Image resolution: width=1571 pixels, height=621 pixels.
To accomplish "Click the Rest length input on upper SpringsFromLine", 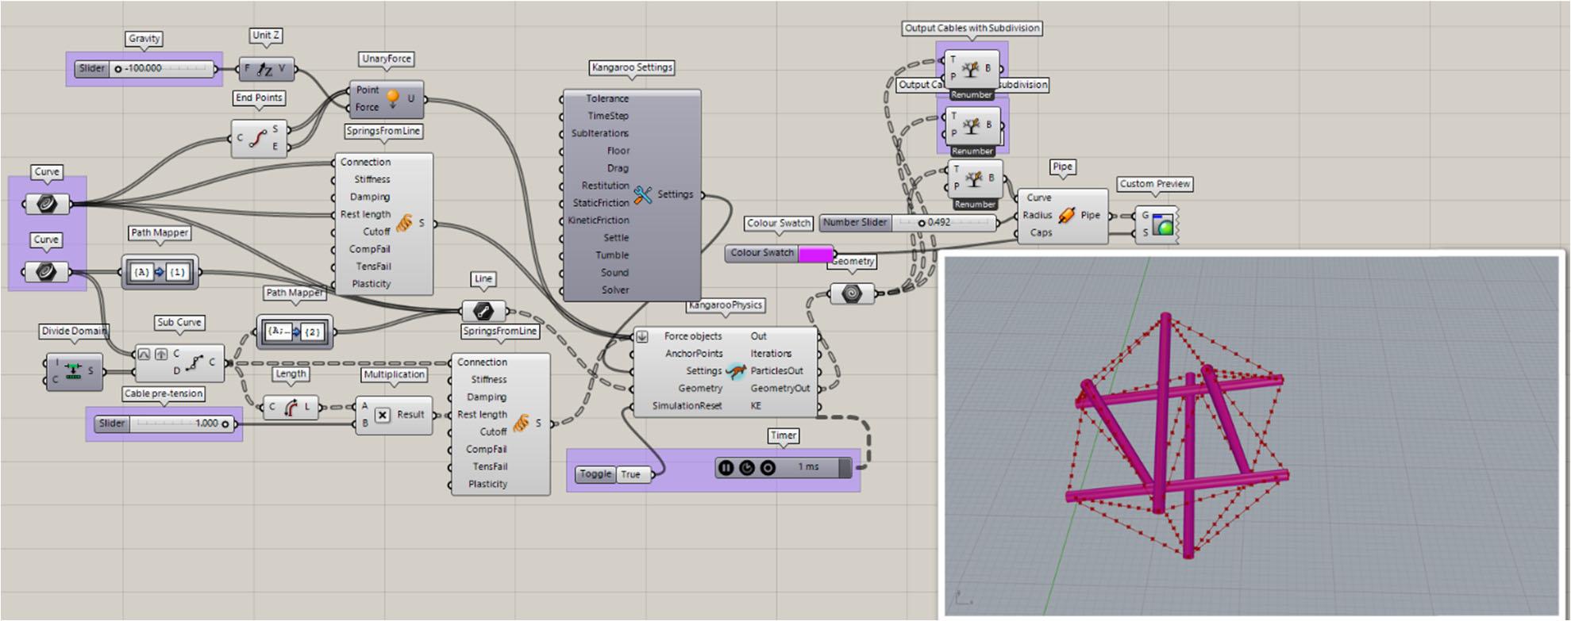I will 365,214.
